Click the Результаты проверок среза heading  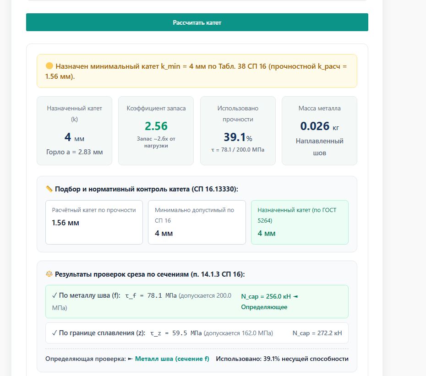(150, 274)
